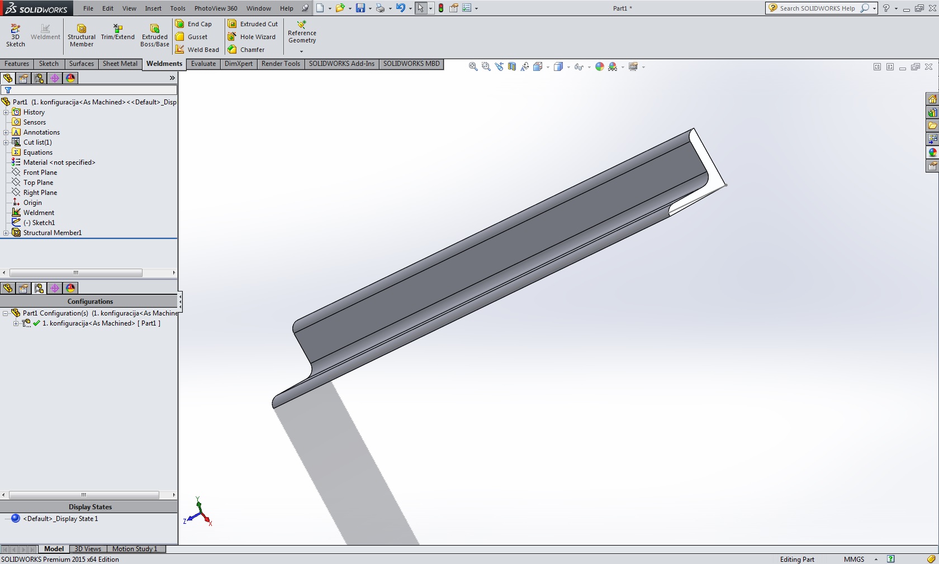Open the Insert menu
The height and width of the screenshot is (564, 939).
[153, 8]
